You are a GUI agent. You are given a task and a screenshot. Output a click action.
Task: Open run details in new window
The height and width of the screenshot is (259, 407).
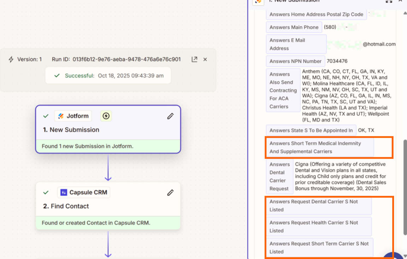point(194,59)
